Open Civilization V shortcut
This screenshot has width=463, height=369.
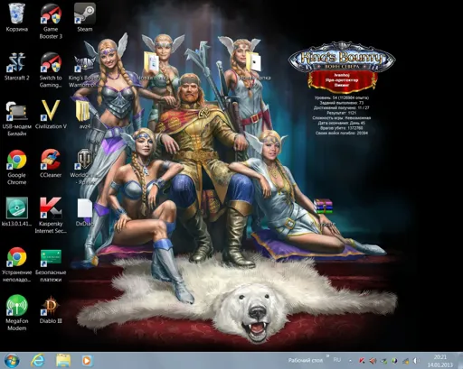(51, 115)
